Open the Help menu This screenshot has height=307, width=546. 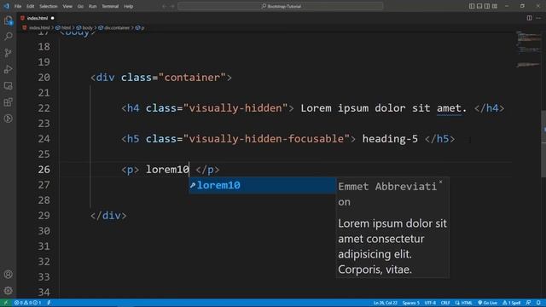click(x=129, y=6)
